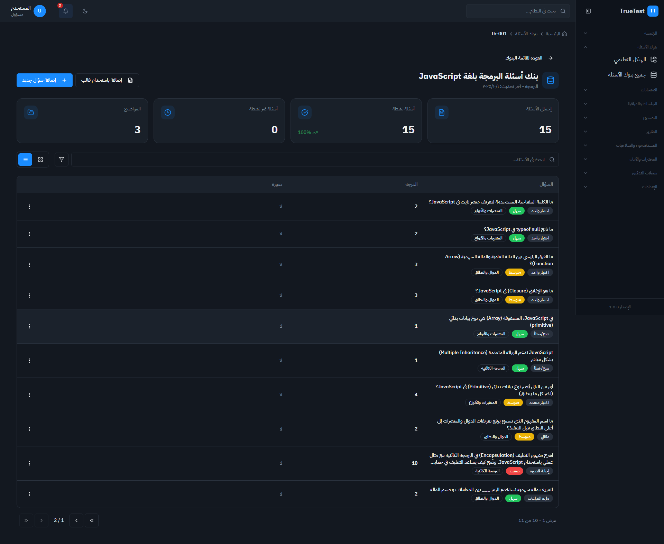Click the back arrow to the banks list
This screenshot has height=544, width=664.
pyautogui.click(x=551, y=58)
